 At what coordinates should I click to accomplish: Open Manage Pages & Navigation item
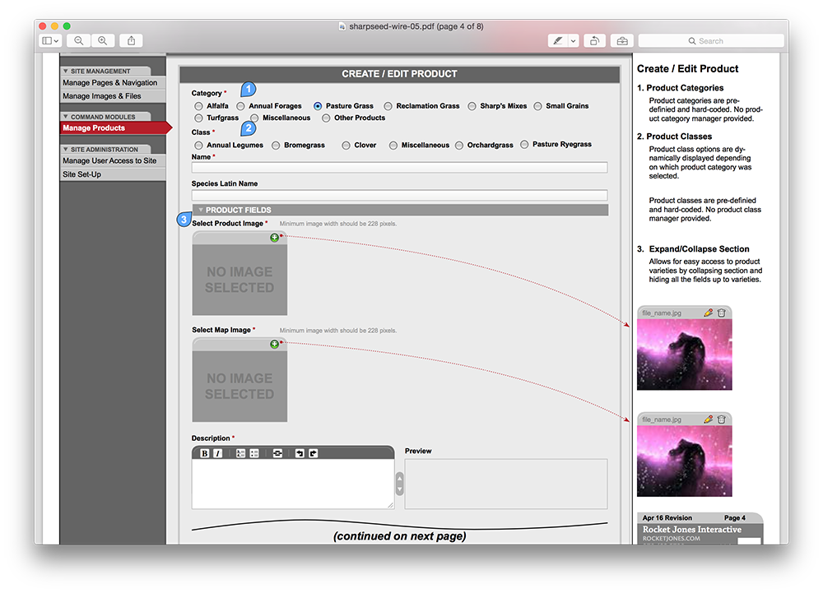109,83
